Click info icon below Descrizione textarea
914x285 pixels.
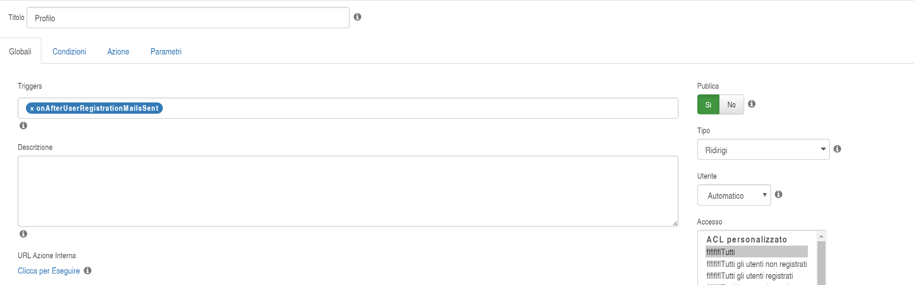[x=23, y=234]
